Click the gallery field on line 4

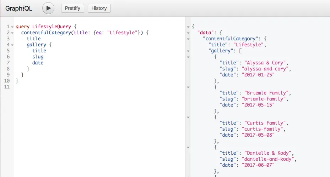point(36,45)
